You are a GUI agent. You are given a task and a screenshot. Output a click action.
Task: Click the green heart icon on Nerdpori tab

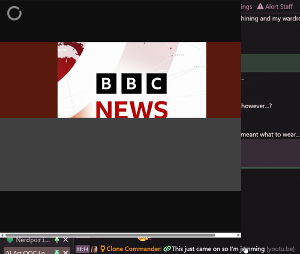(x=10, y=240)
